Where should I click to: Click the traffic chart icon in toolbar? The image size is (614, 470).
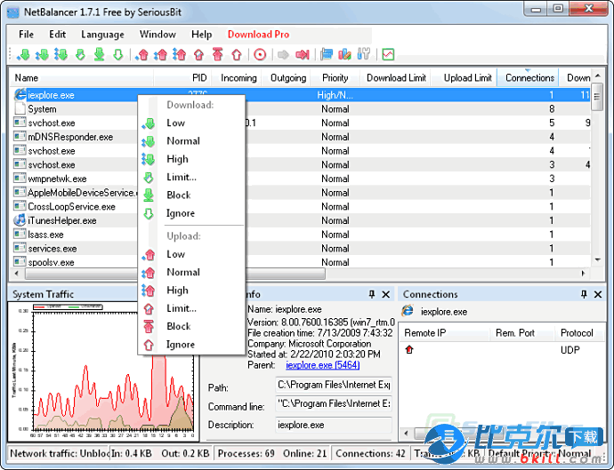coord(388,55)
